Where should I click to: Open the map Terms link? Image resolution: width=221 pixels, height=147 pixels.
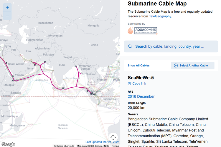click(x=116, y=146)
